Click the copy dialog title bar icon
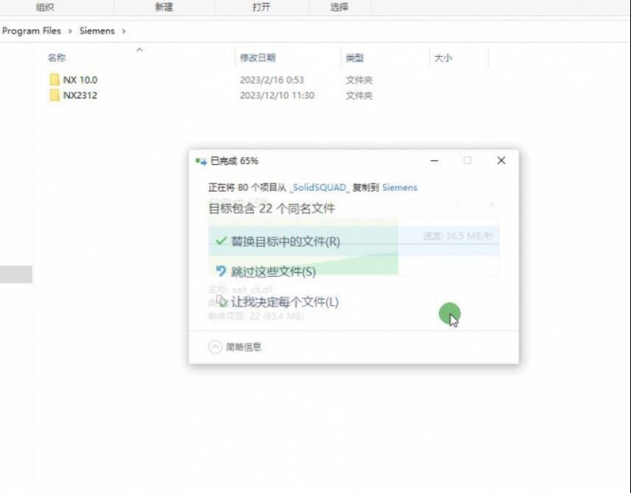 [x=201, y=161]
